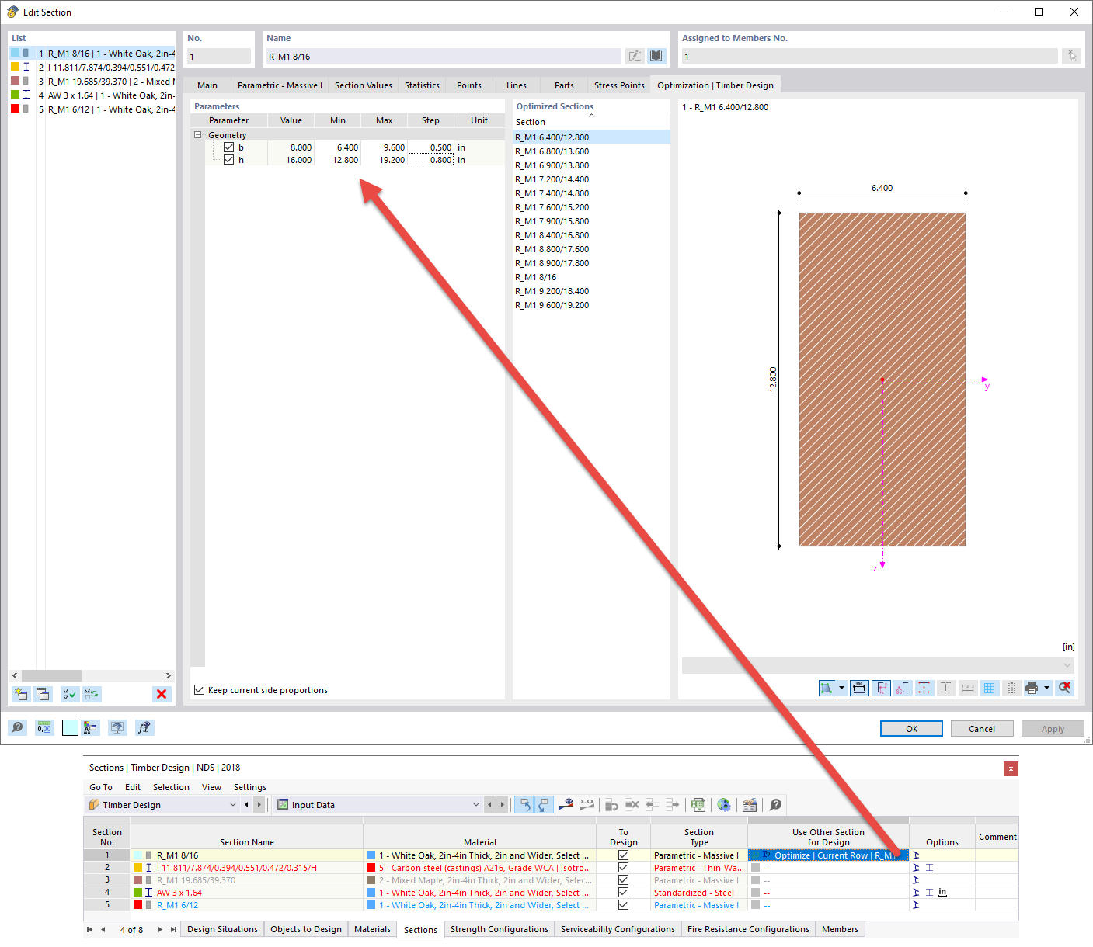Edit the section name with the pencil icon

(635, 56)
